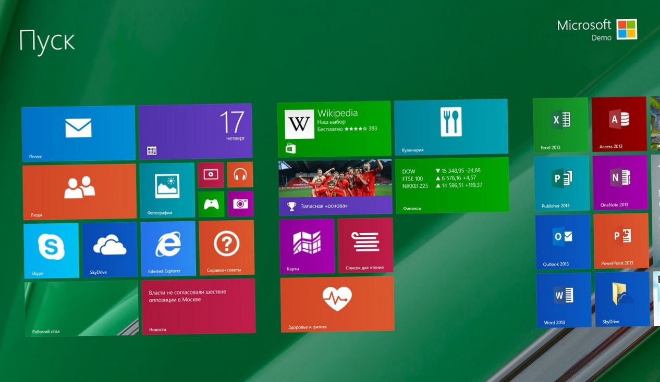The image size is (660, 382).
Task: Launch Excel 2013
Action: [560, 125]
